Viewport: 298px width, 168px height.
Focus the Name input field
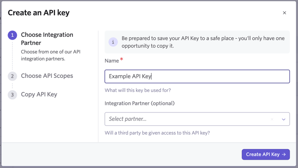click(197, 76)
